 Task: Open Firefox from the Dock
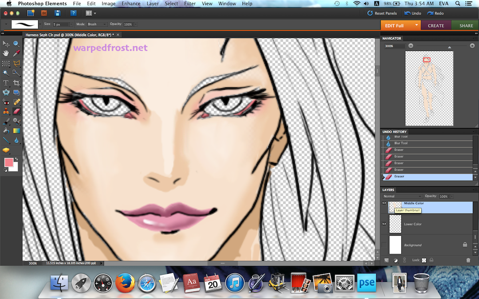tap(125, 282)
